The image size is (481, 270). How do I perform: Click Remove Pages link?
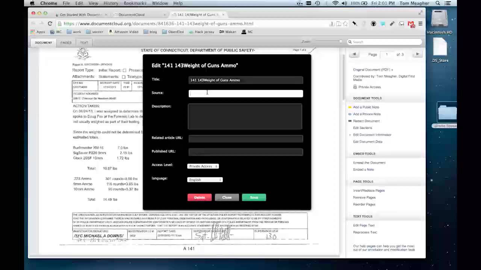pyautogui.click(x=364, y=198)
